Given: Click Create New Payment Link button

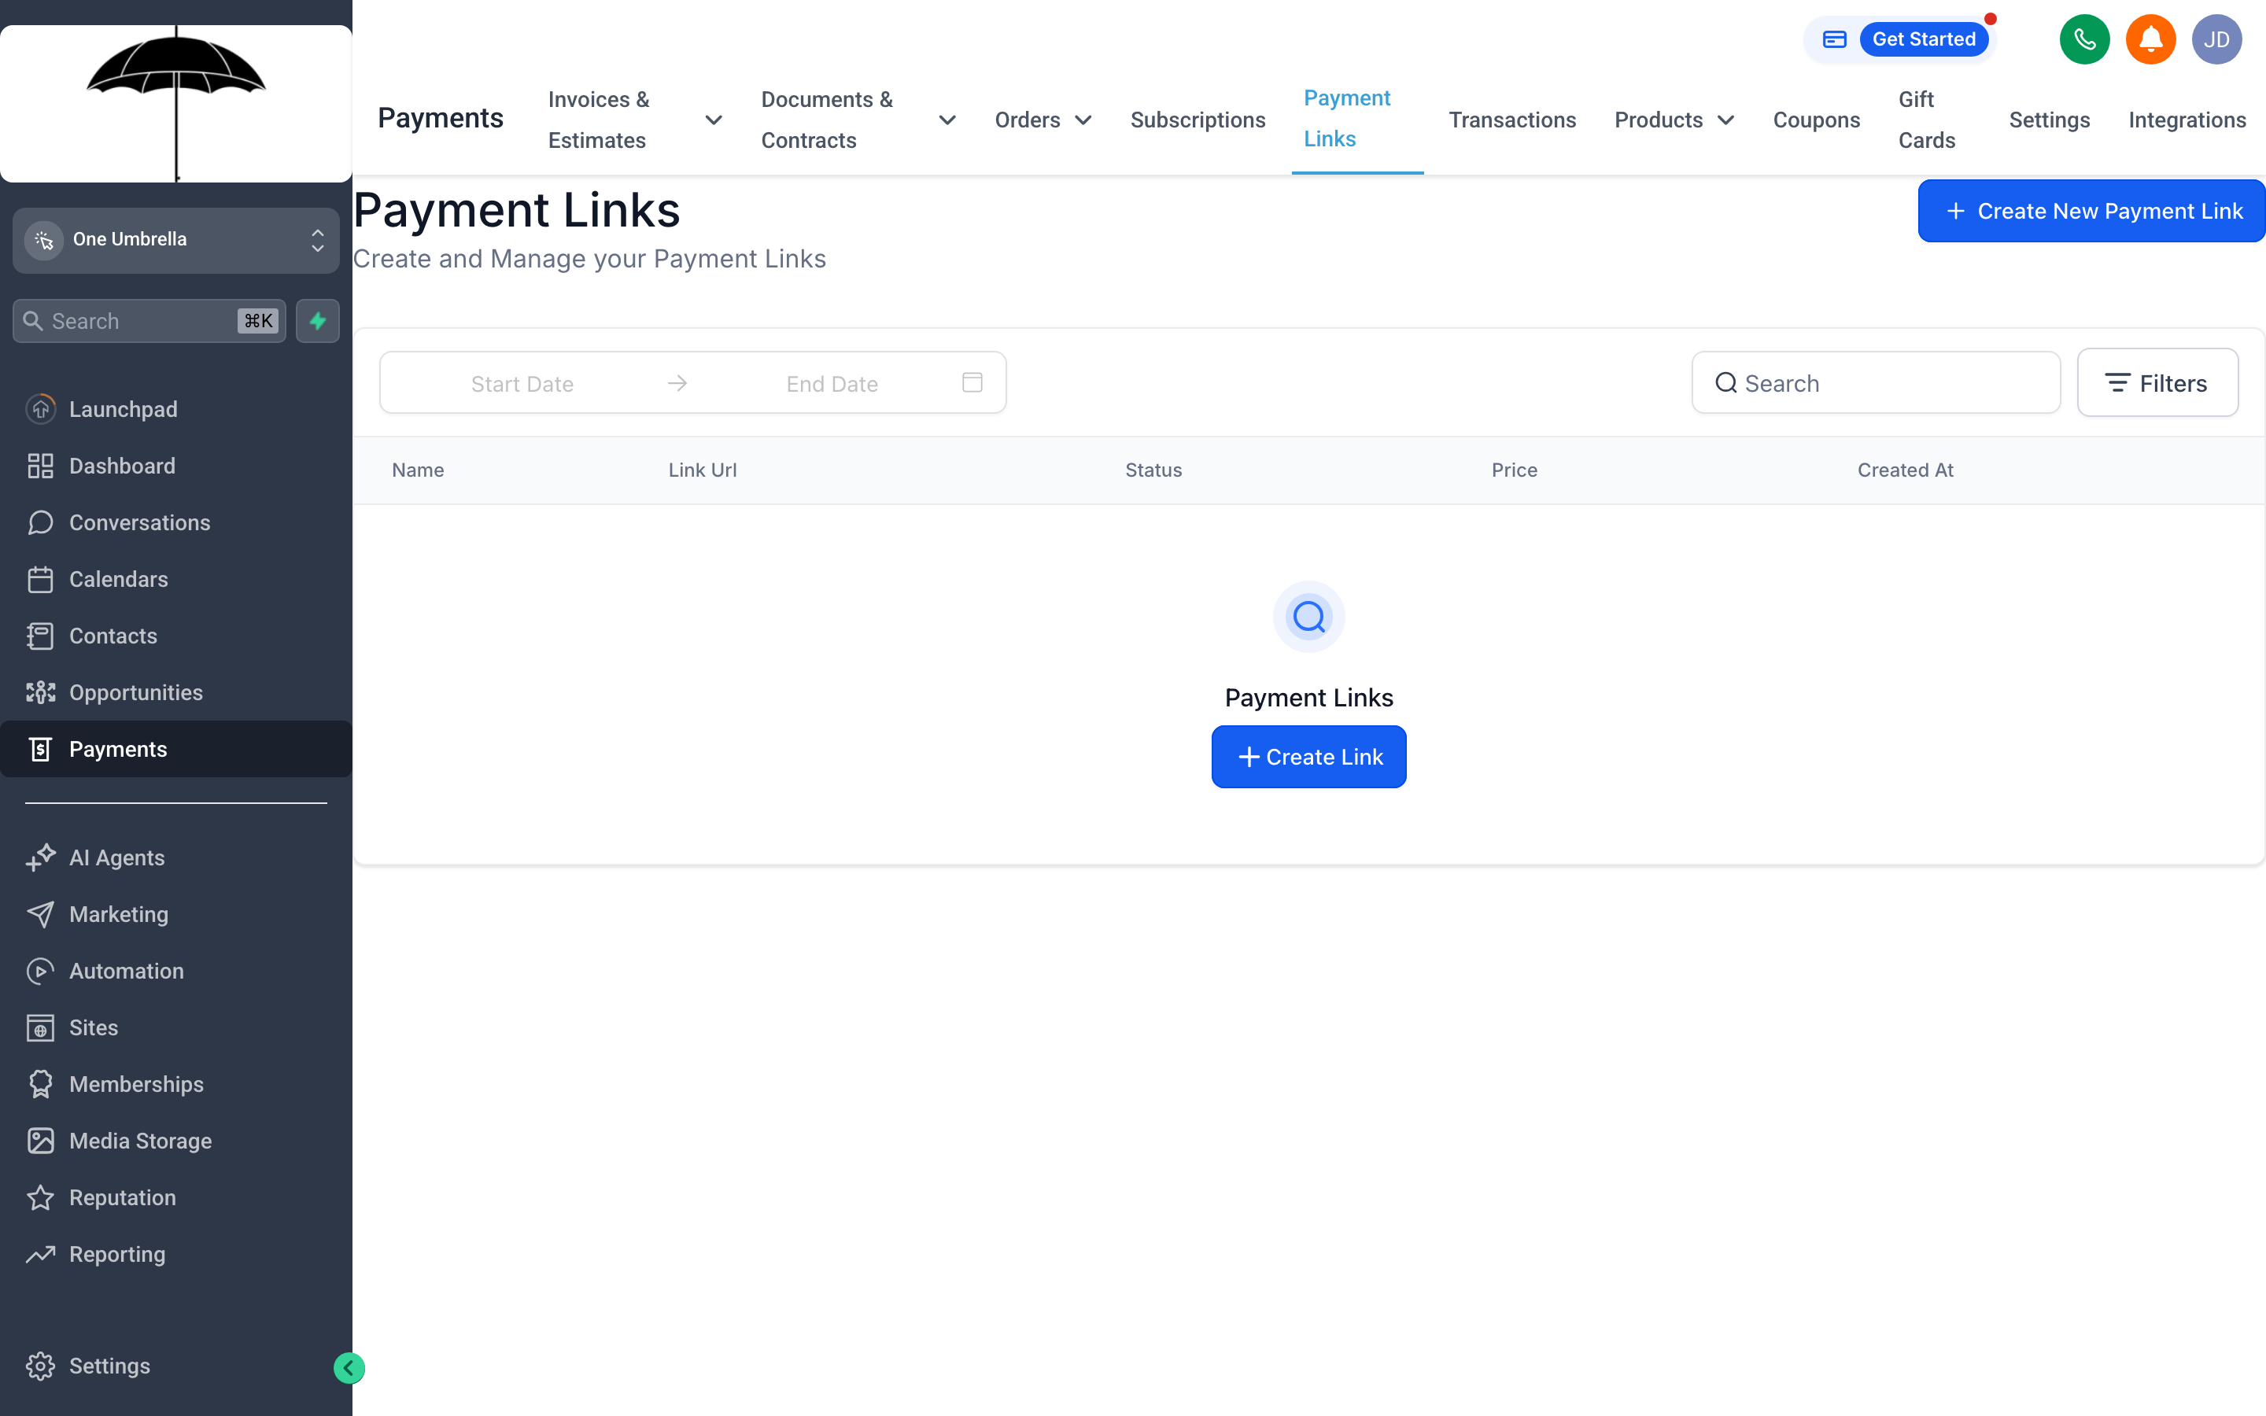Looking at the screenshot, I should point(2091,211).
